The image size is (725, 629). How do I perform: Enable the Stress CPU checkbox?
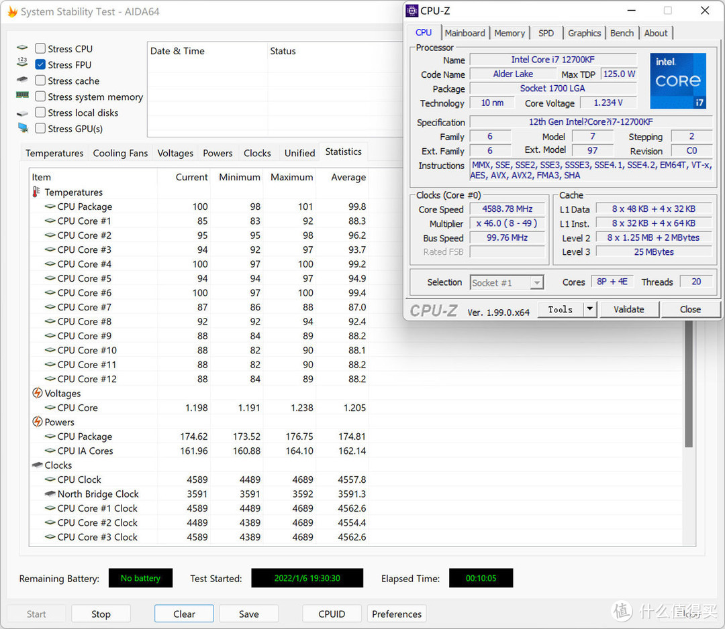click(40, 49)
